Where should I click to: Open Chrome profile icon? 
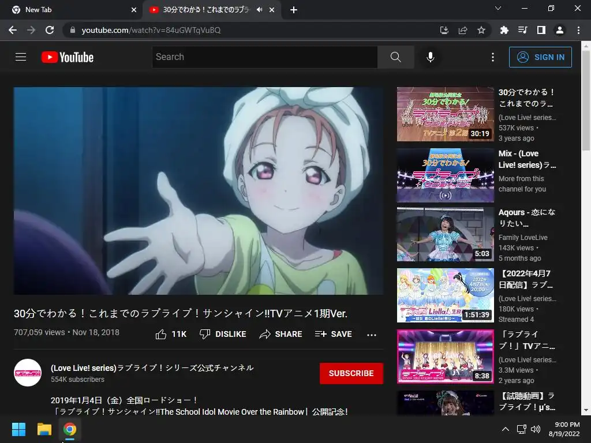pos(559,30)
